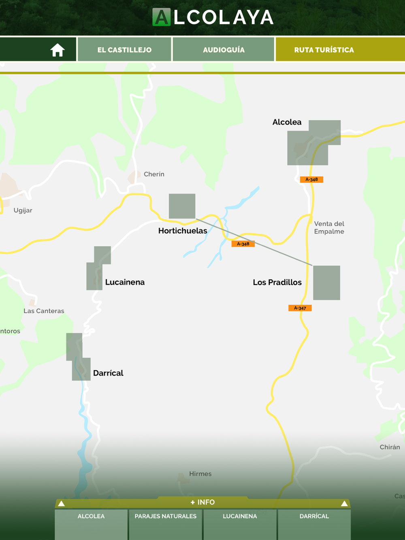Image resolution: width=405 pixels, height=540 pixels.
Task: Click the A-348 badge near Alcolea
Action: [x=311, y=179]
